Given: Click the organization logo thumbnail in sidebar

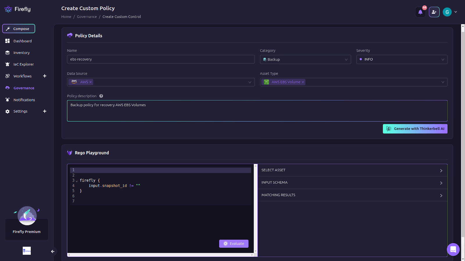Looking at the screenshot, I should coord(27,251).
